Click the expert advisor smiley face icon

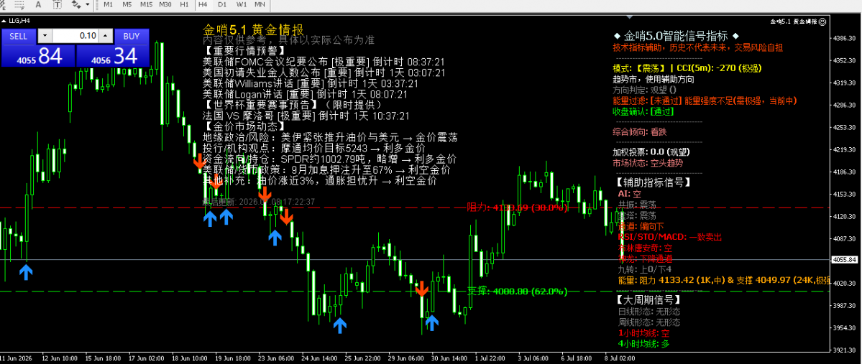click(822, 22)
